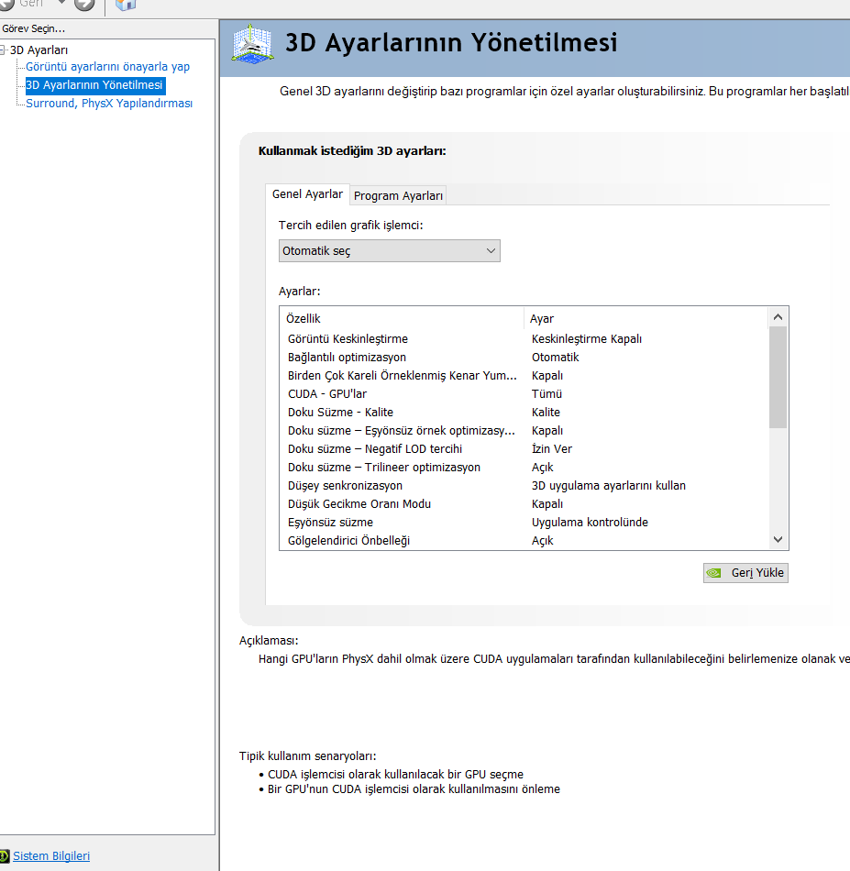Screen dimensions: 850x871
Task: Select the Gölgelendirici Önbelleği row
Action: pos(524,541)
